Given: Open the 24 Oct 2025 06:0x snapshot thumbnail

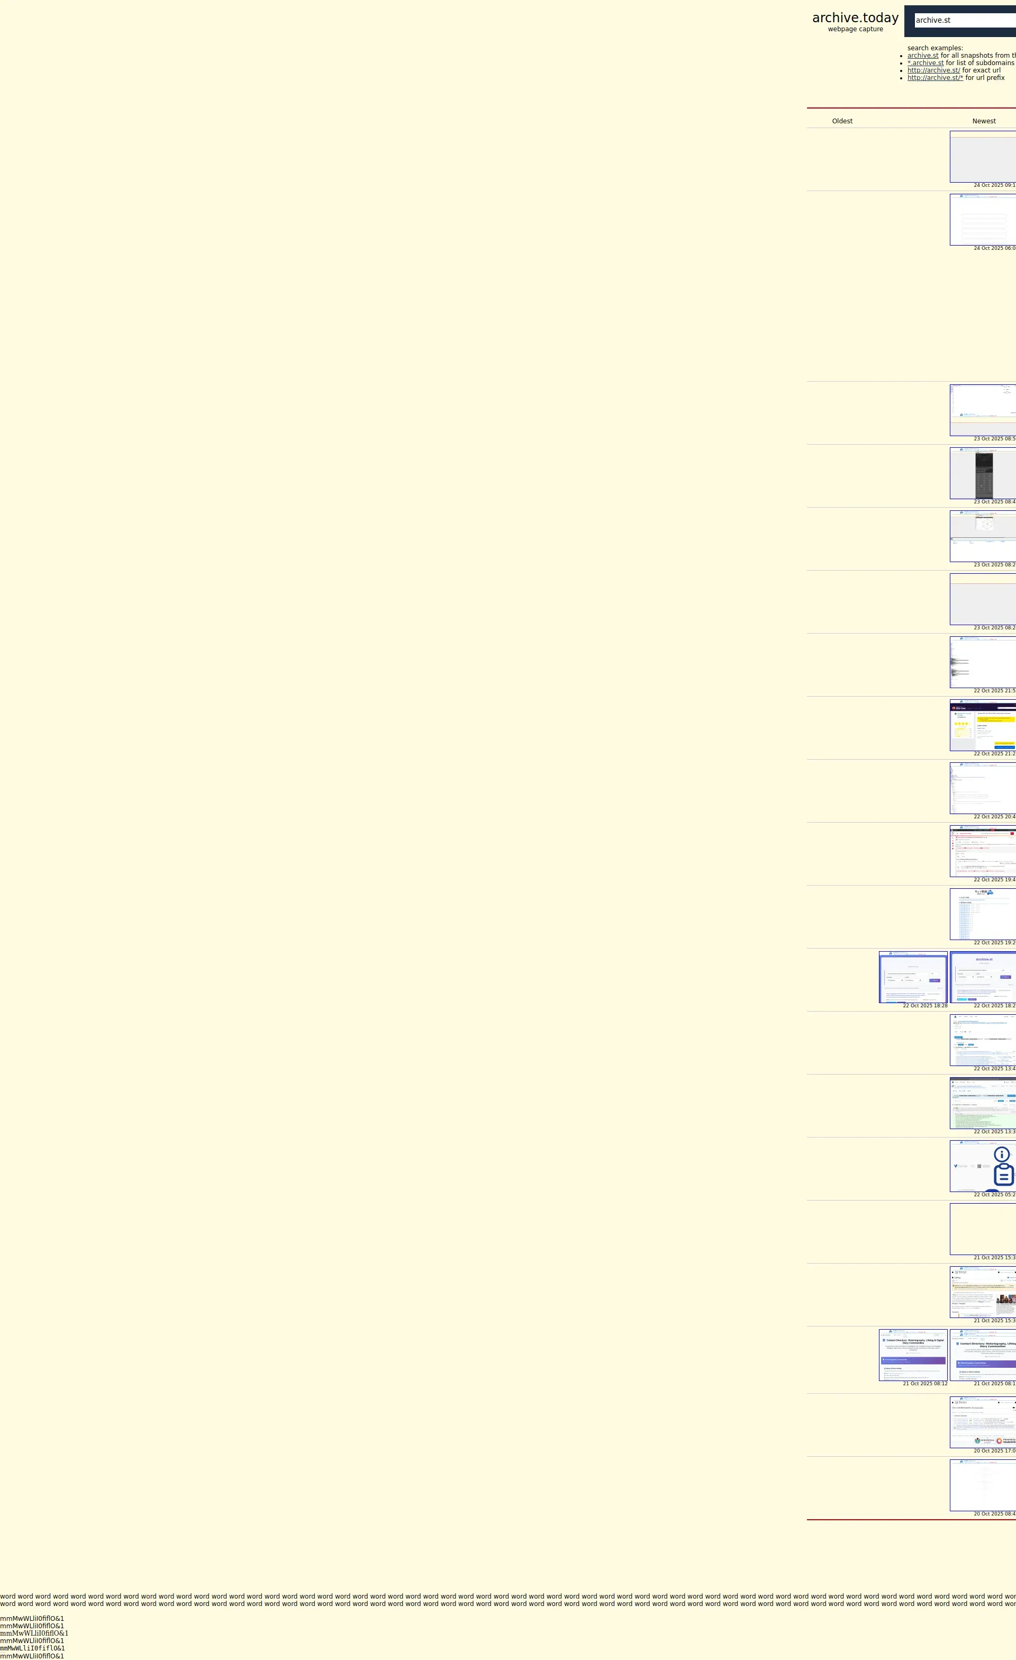Looking at the screenshot, I should pyautogui.click(x=983, y=220).
